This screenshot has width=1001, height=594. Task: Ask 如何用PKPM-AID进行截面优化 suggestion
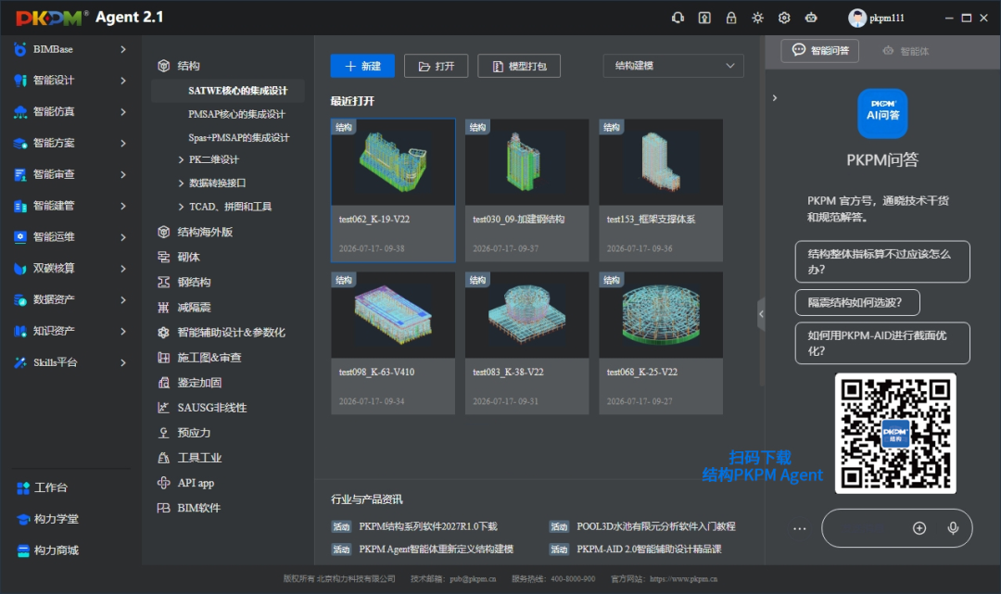882,343
